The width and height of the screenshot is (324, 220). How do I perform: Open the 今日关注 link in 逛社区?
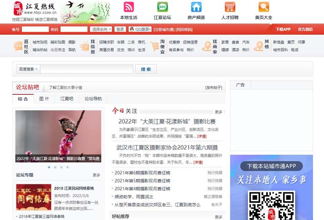point(58,50)
